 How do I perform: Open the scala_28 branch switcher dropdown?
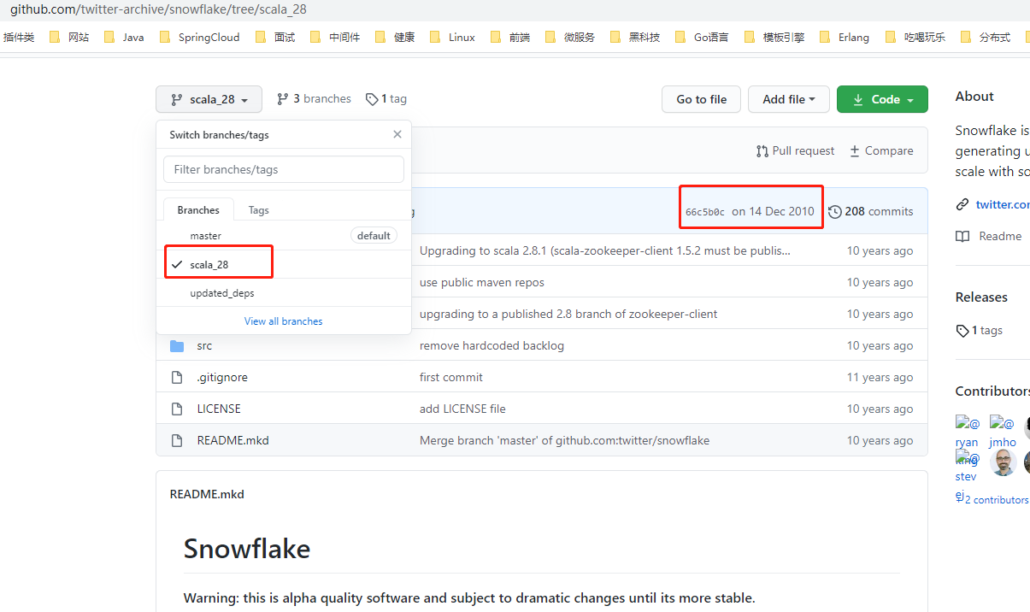click(209, 99)
